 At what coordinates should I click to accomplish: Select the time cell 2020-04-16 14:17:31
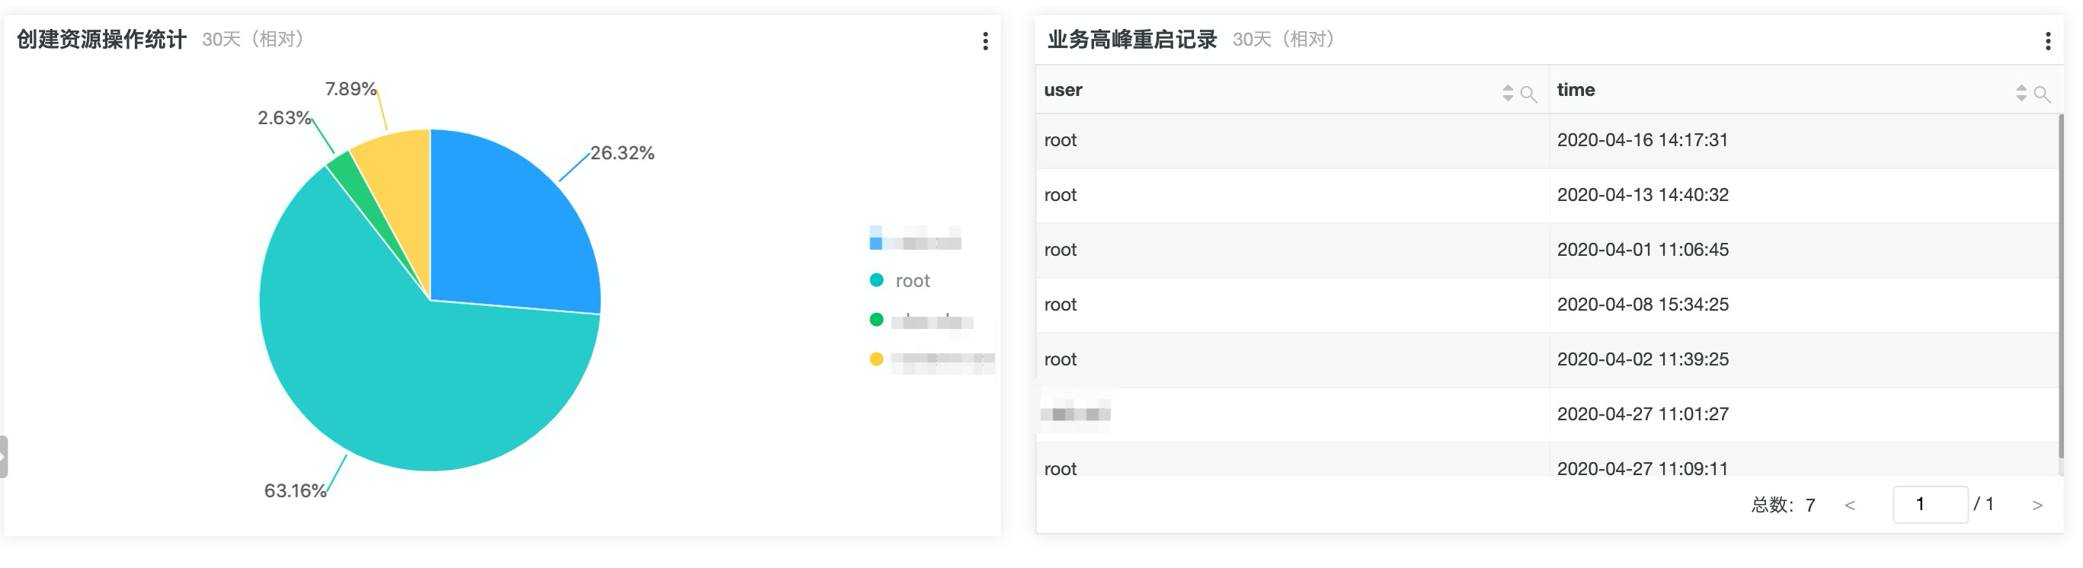coord(1643,141)
